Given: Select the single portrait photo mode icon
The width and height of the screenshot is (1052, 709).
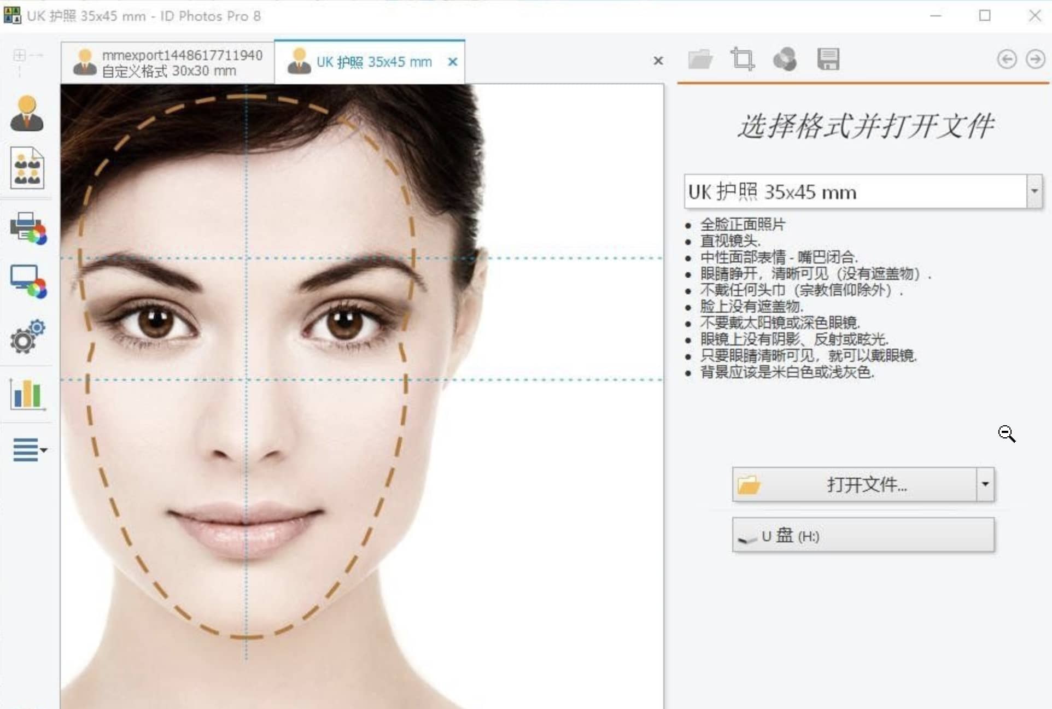Looking at the screenshot, I should point(27,113).
